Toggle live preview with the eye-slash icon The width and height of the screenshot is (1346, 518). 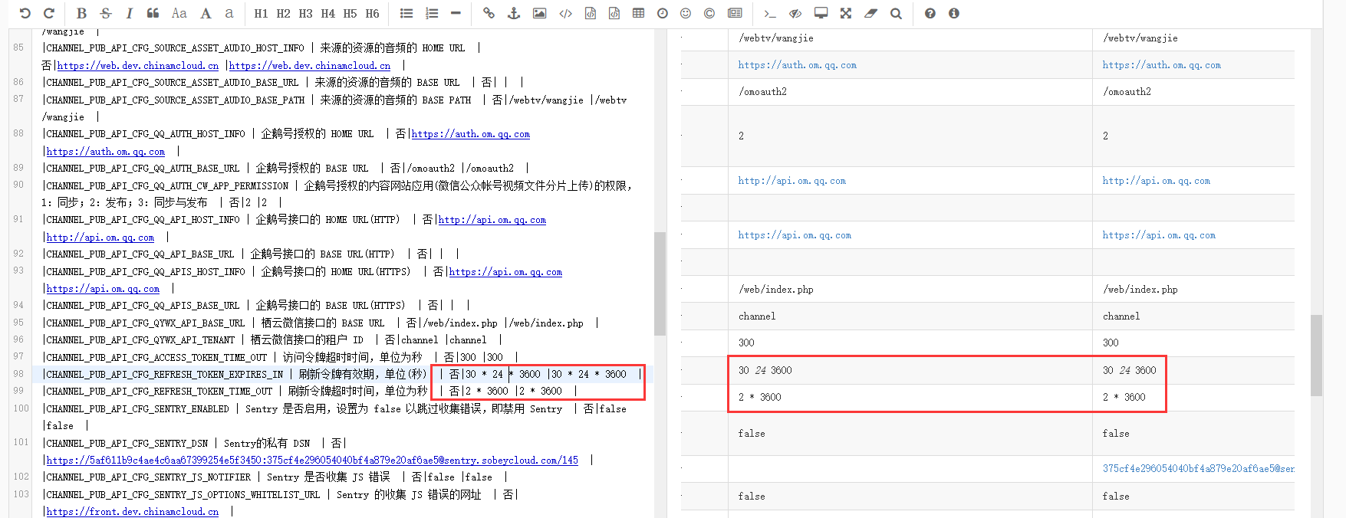coord(795,13)
